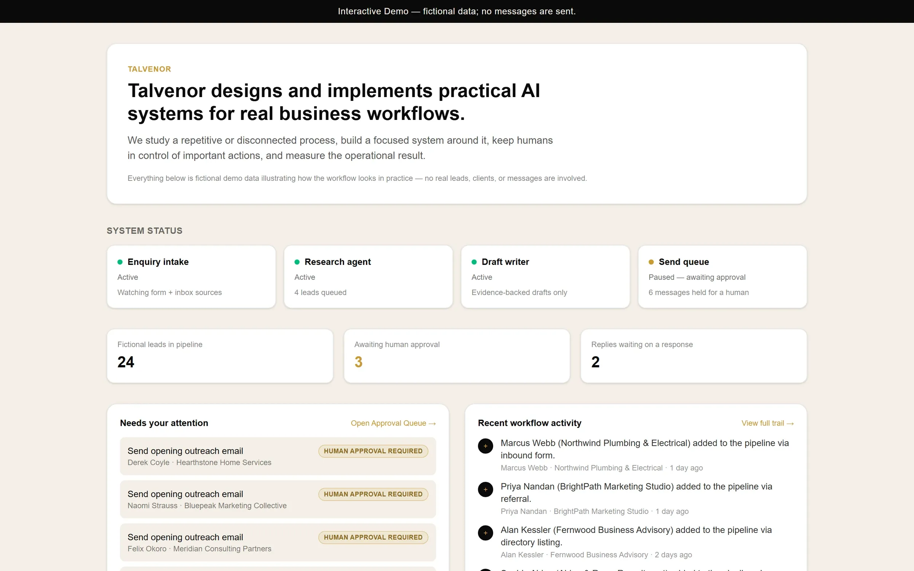Click the SYSTEM STATUS heading

pyautogui.click(x=145, y=231)
